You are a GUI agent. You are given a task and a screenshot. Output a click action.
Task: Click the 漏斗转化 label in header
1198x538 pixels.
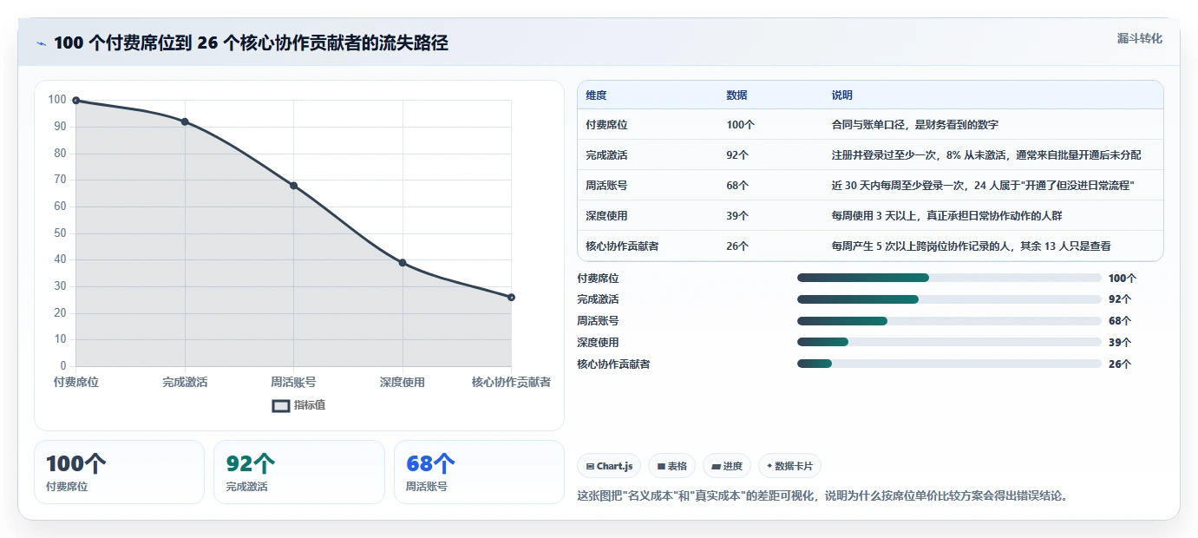pos(1139,38)
